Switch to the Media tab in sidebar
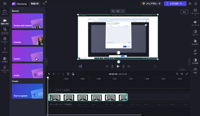 (5, 12)
